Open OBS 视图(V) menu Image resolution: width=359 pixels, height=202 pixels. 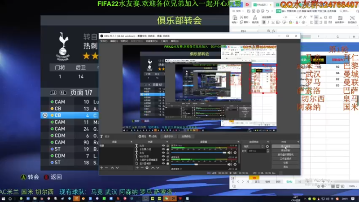[x=124, y=41]
